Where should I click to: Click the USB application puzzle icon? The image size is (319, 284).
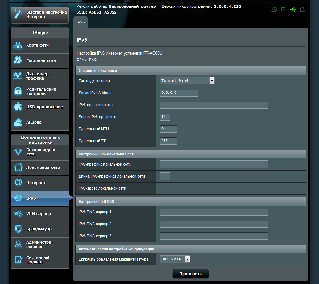point(18,106)
